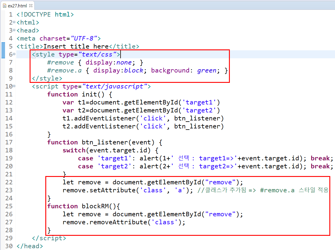The image size is (335, 250).
Task: Click the '#remove { display:none; }' rule
Action: (x=95, y=62)
